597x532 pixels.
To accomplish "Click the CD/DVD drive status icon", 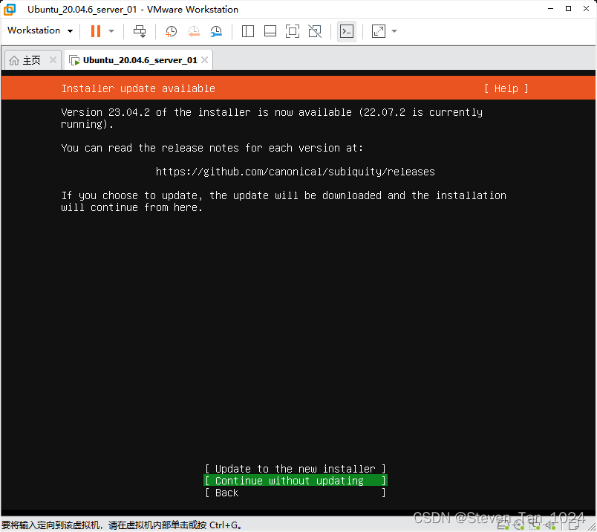I will 519,525.
